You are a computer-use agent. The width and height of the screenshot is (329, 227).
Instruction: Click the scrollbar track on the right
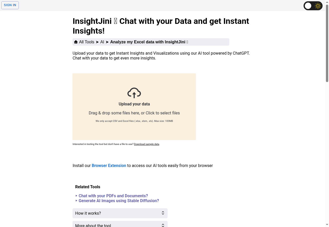click(327, 128)
